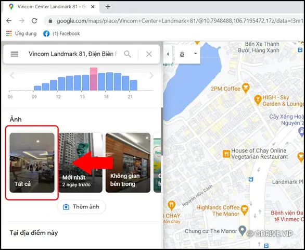This screenshot has height=250, width=305.
Task: Click the browser back arrow
Action: [9, 21]
